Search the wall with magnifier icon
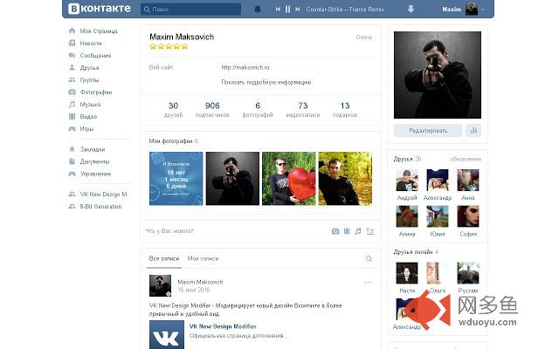This screenshot has width=559, height=349. [369, 259]
